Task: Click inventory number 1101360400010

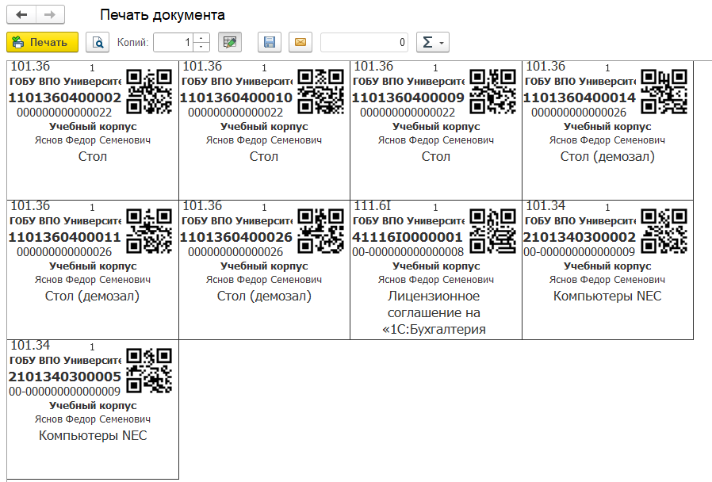Action: point(236,98)
